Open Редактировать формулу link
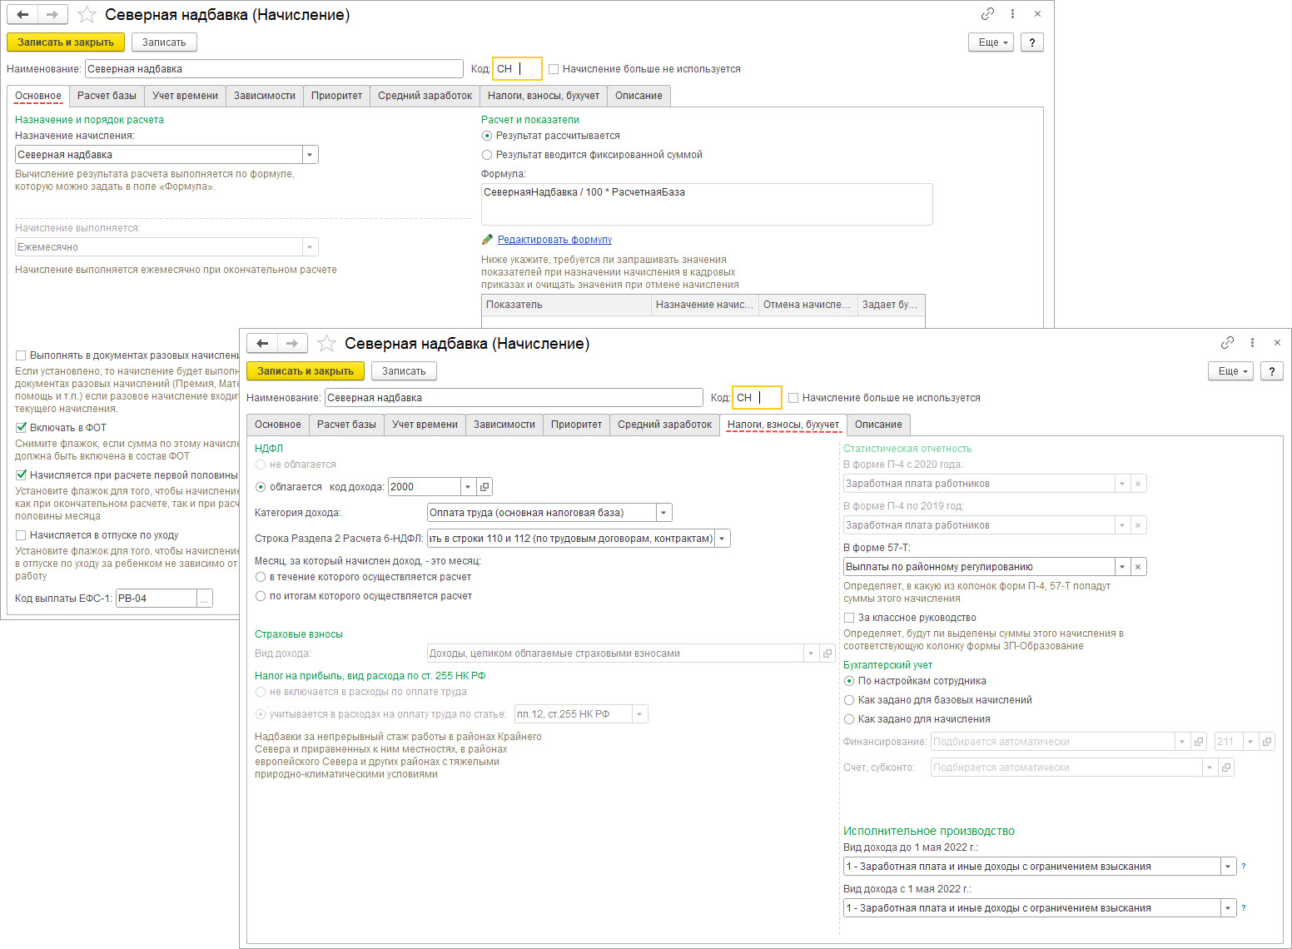Viewport: 1292px width, 949px height. click(x=554, y=240)
